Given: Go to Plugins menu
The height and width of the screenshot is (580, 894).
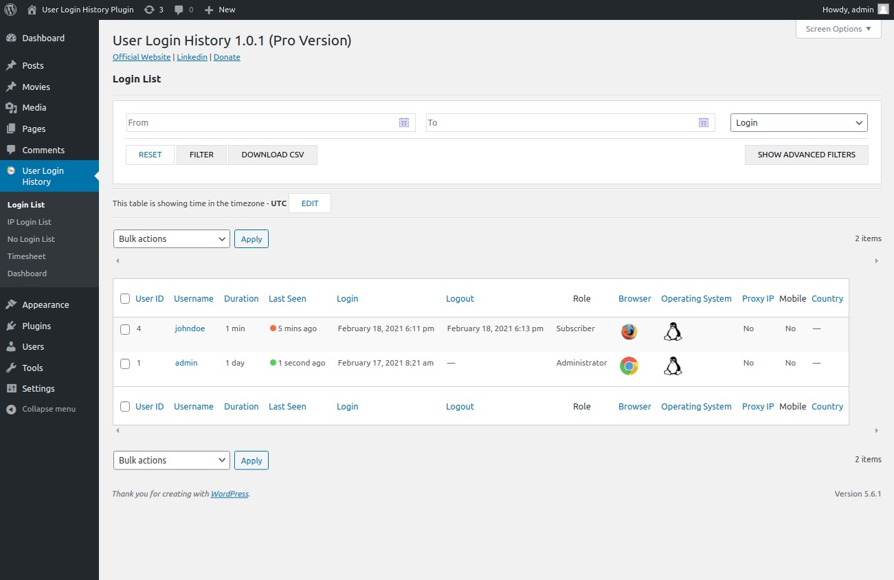Looking at the screenshot, I should tap(49, 326).
